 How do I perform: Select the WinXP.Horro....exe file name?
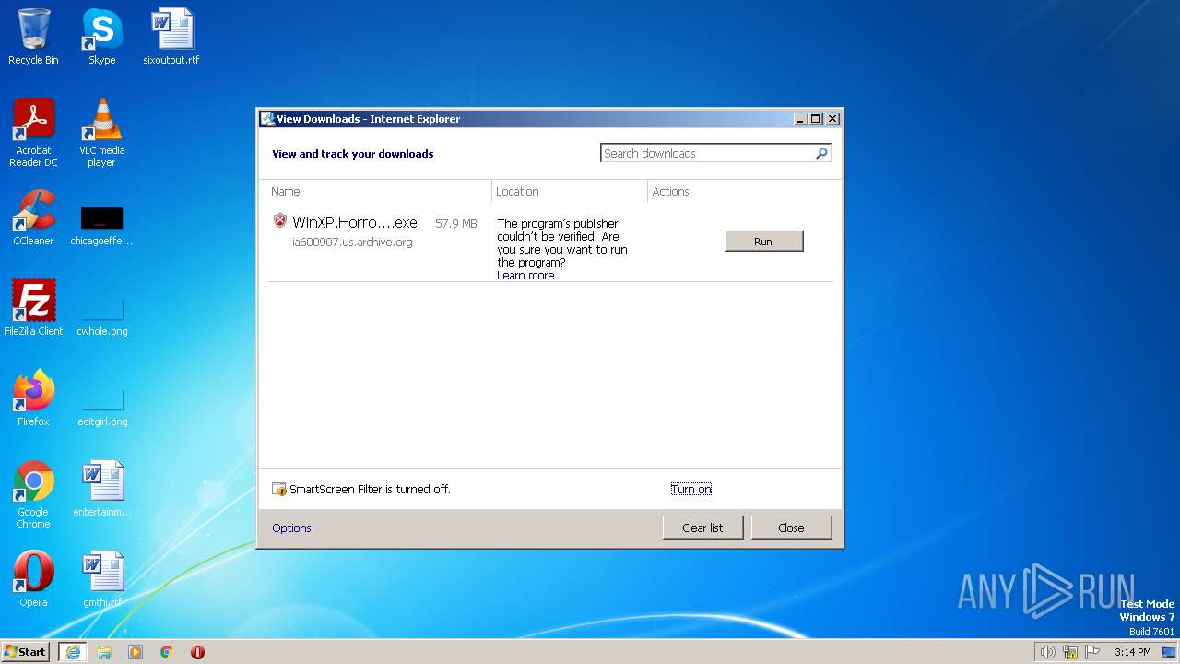tap(355, 222)
